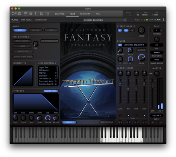
Task: Open the Opus main menu hamburger icon
Action: click(26, 14)
